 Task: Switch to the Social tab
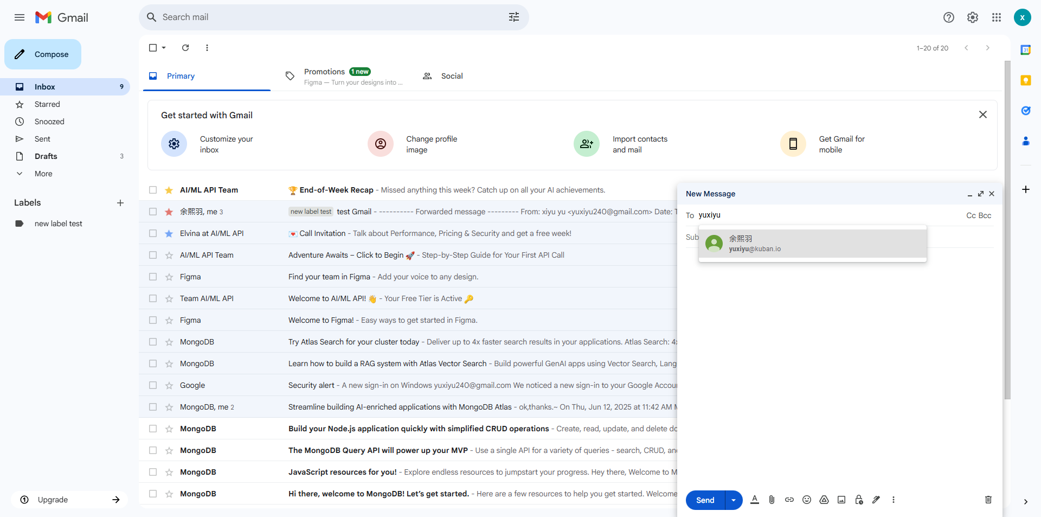481,76
